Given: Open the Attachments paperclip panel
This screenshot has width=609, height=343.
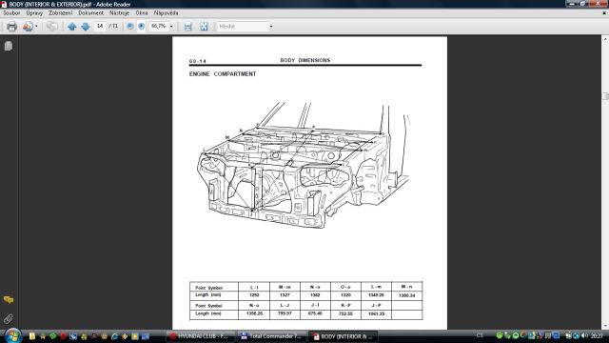Looking at the screenshot, I should pyautogui.click(x=9, y=319).
